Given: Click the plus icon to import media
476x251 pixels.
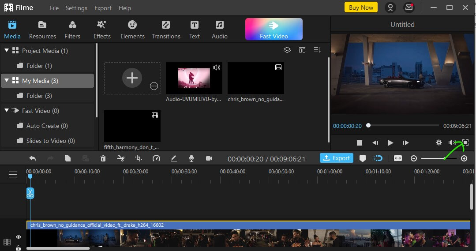Looking at the screenshot, I should click(132, 78).
